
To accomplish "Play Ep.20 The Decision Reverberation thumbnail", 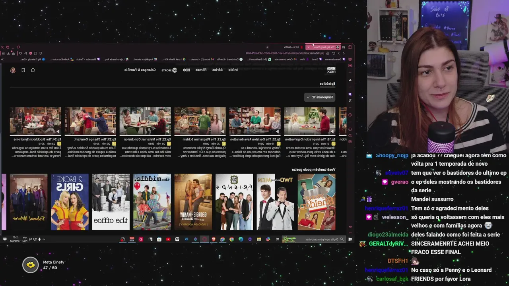I will click(x=255, y=121).
